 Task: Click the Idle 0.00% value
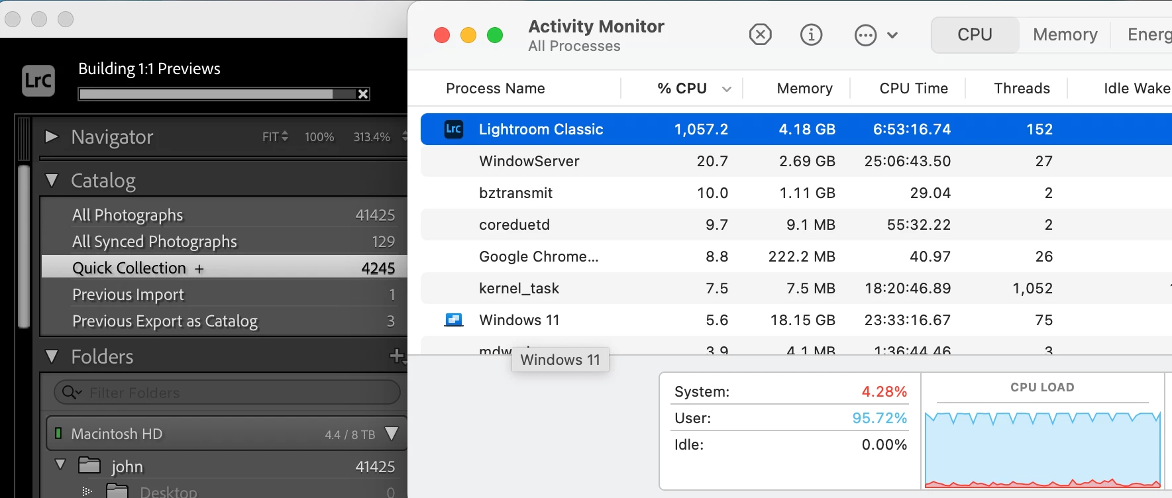point(884,444)
